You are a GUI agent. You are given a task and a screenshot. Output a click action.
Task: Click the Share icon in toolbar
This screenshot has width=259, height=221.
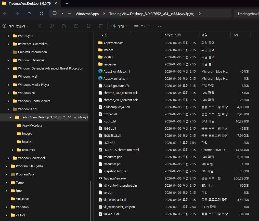coord(88,26)
